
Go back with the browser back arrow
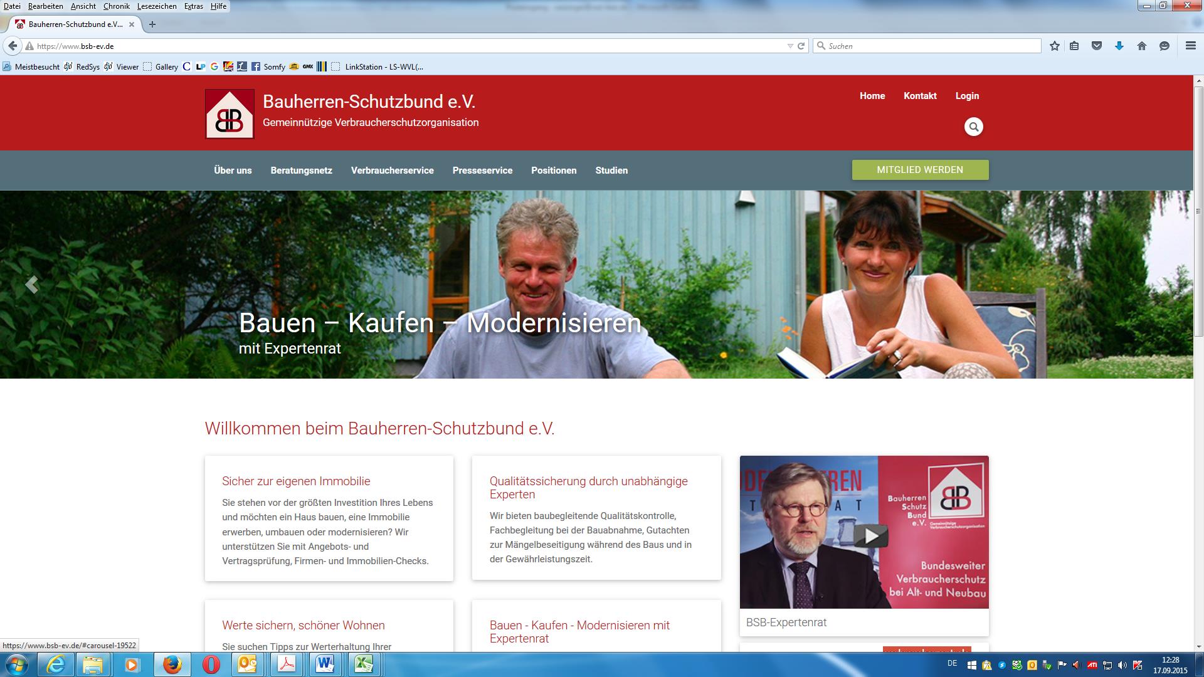pos(13,46)
